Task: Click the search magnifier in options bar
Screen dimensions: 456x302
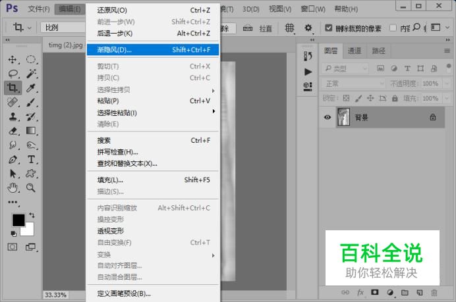Action: [416, 27]
